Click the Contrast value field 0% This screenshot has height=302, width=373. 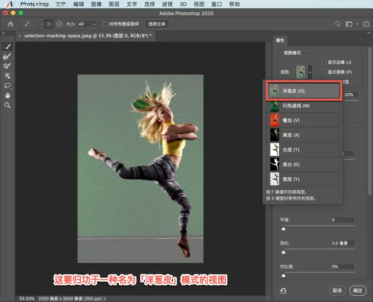[342, 266]
